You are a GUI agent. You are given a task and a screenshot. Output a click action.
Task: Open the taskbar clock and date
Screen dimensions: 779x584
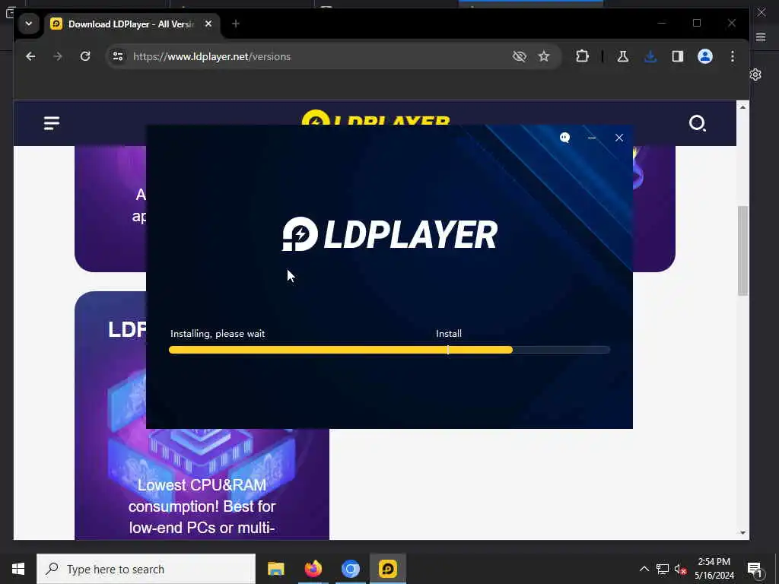coord(714,569)
